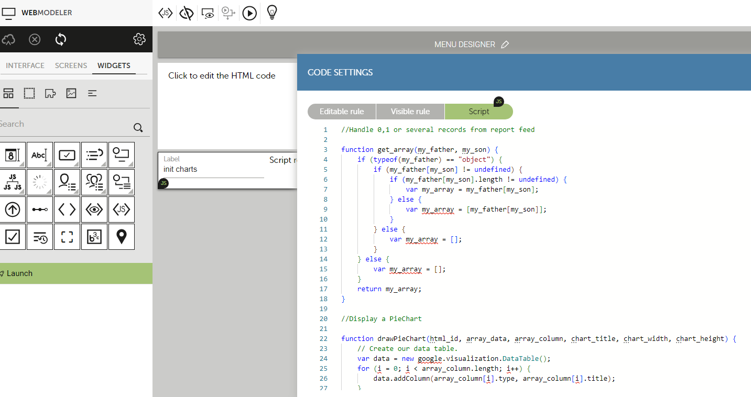Click the cloud upload icon
This screenshot has width=751, height=397.
click(x=8, y=39)
